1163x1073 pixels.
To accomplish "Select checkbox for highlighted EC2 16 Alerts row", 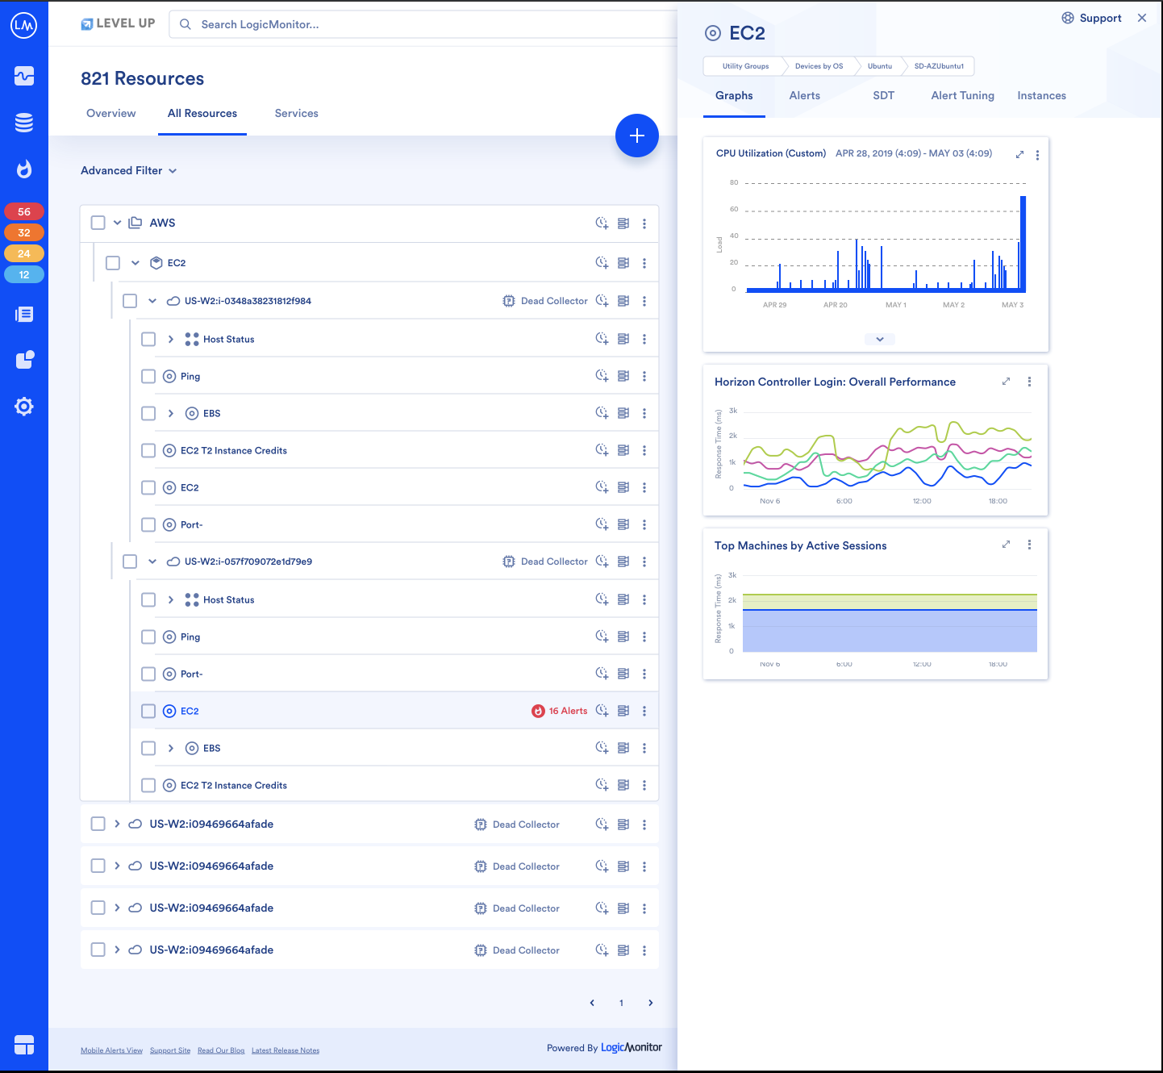I will click(x=148, y=711).
